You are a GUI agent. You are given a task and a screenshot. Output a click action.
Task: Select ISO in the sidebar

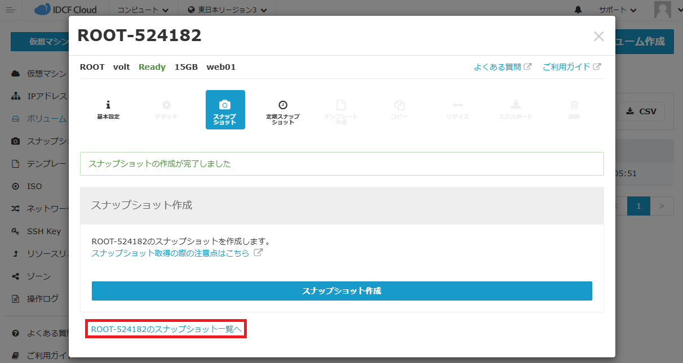pos(34,186)
